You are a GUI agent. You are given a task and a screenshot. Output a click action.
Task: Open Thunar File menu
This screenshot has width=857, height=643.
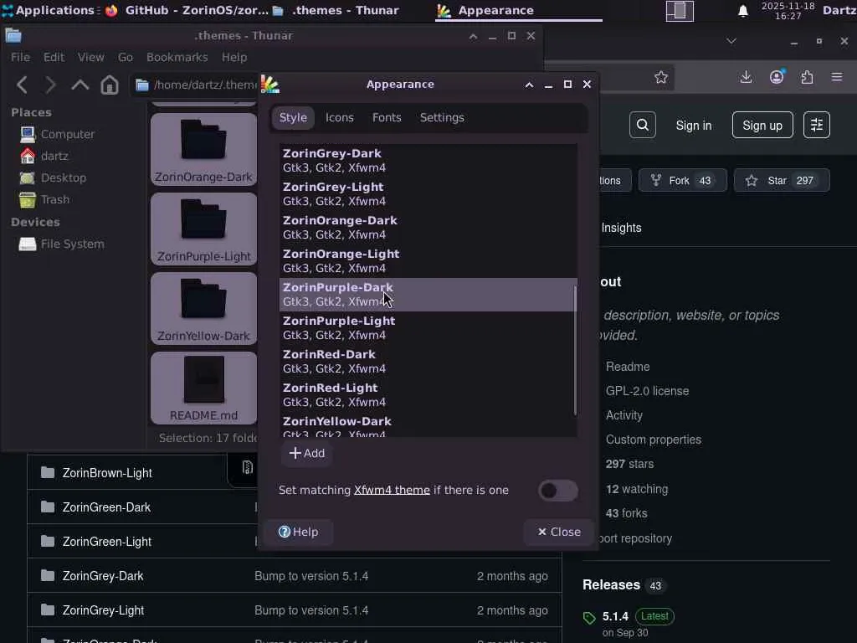[x=20, y=58]
